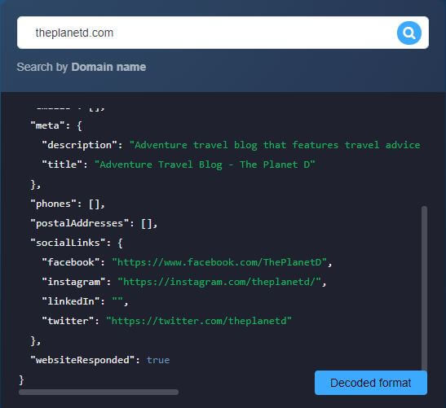Click the "description" key label
The width and height of the screenshot is (446, 408).
click(x=80, y=145)
